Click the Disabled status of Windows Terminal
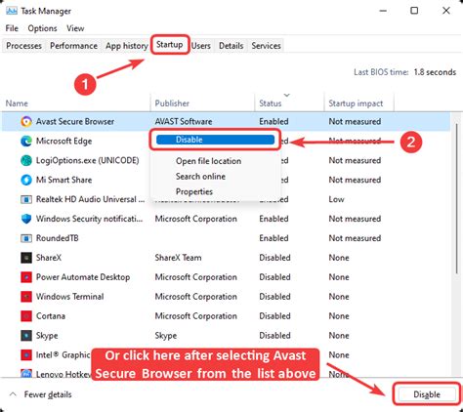 274,297
